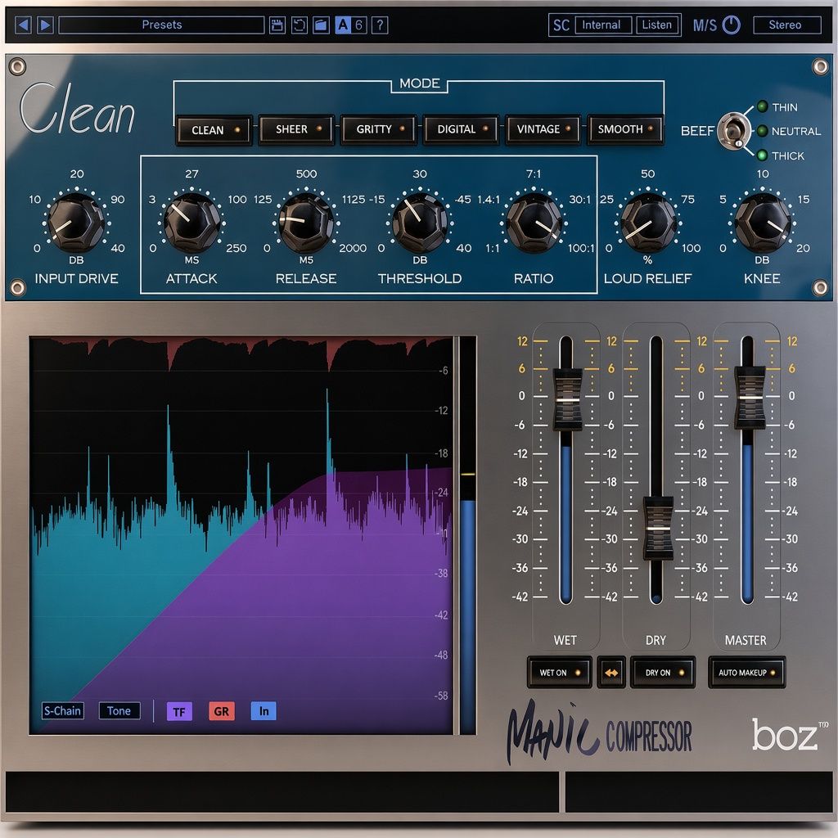
Task: Click the RELEASE knob
Action: (306, 223)
